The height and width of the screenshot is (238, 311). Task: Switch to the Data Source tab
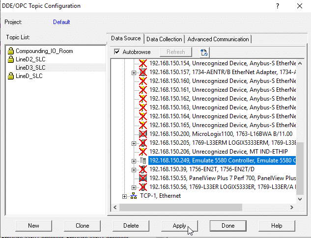point(126,38)
